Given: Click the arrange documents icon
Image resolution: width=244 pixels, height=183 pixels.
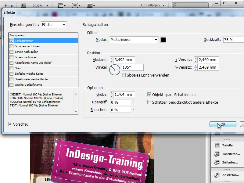Looking at the screenshot, I should 91,5.
